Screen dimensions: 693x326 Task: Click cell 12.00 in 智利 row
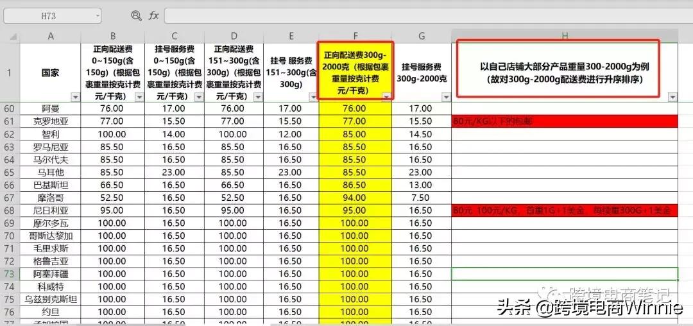[x=291, y=134]
